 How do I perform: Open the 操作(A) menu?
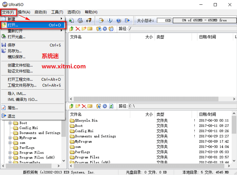click(x=24, y=12)
